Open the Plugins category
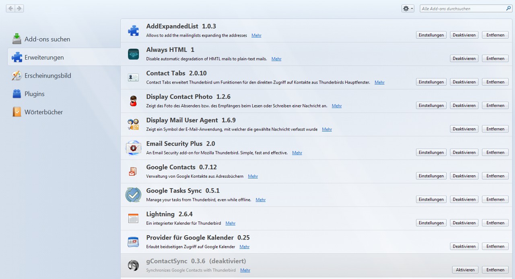This screenshot has height=279, width=515. coord(64,94)
